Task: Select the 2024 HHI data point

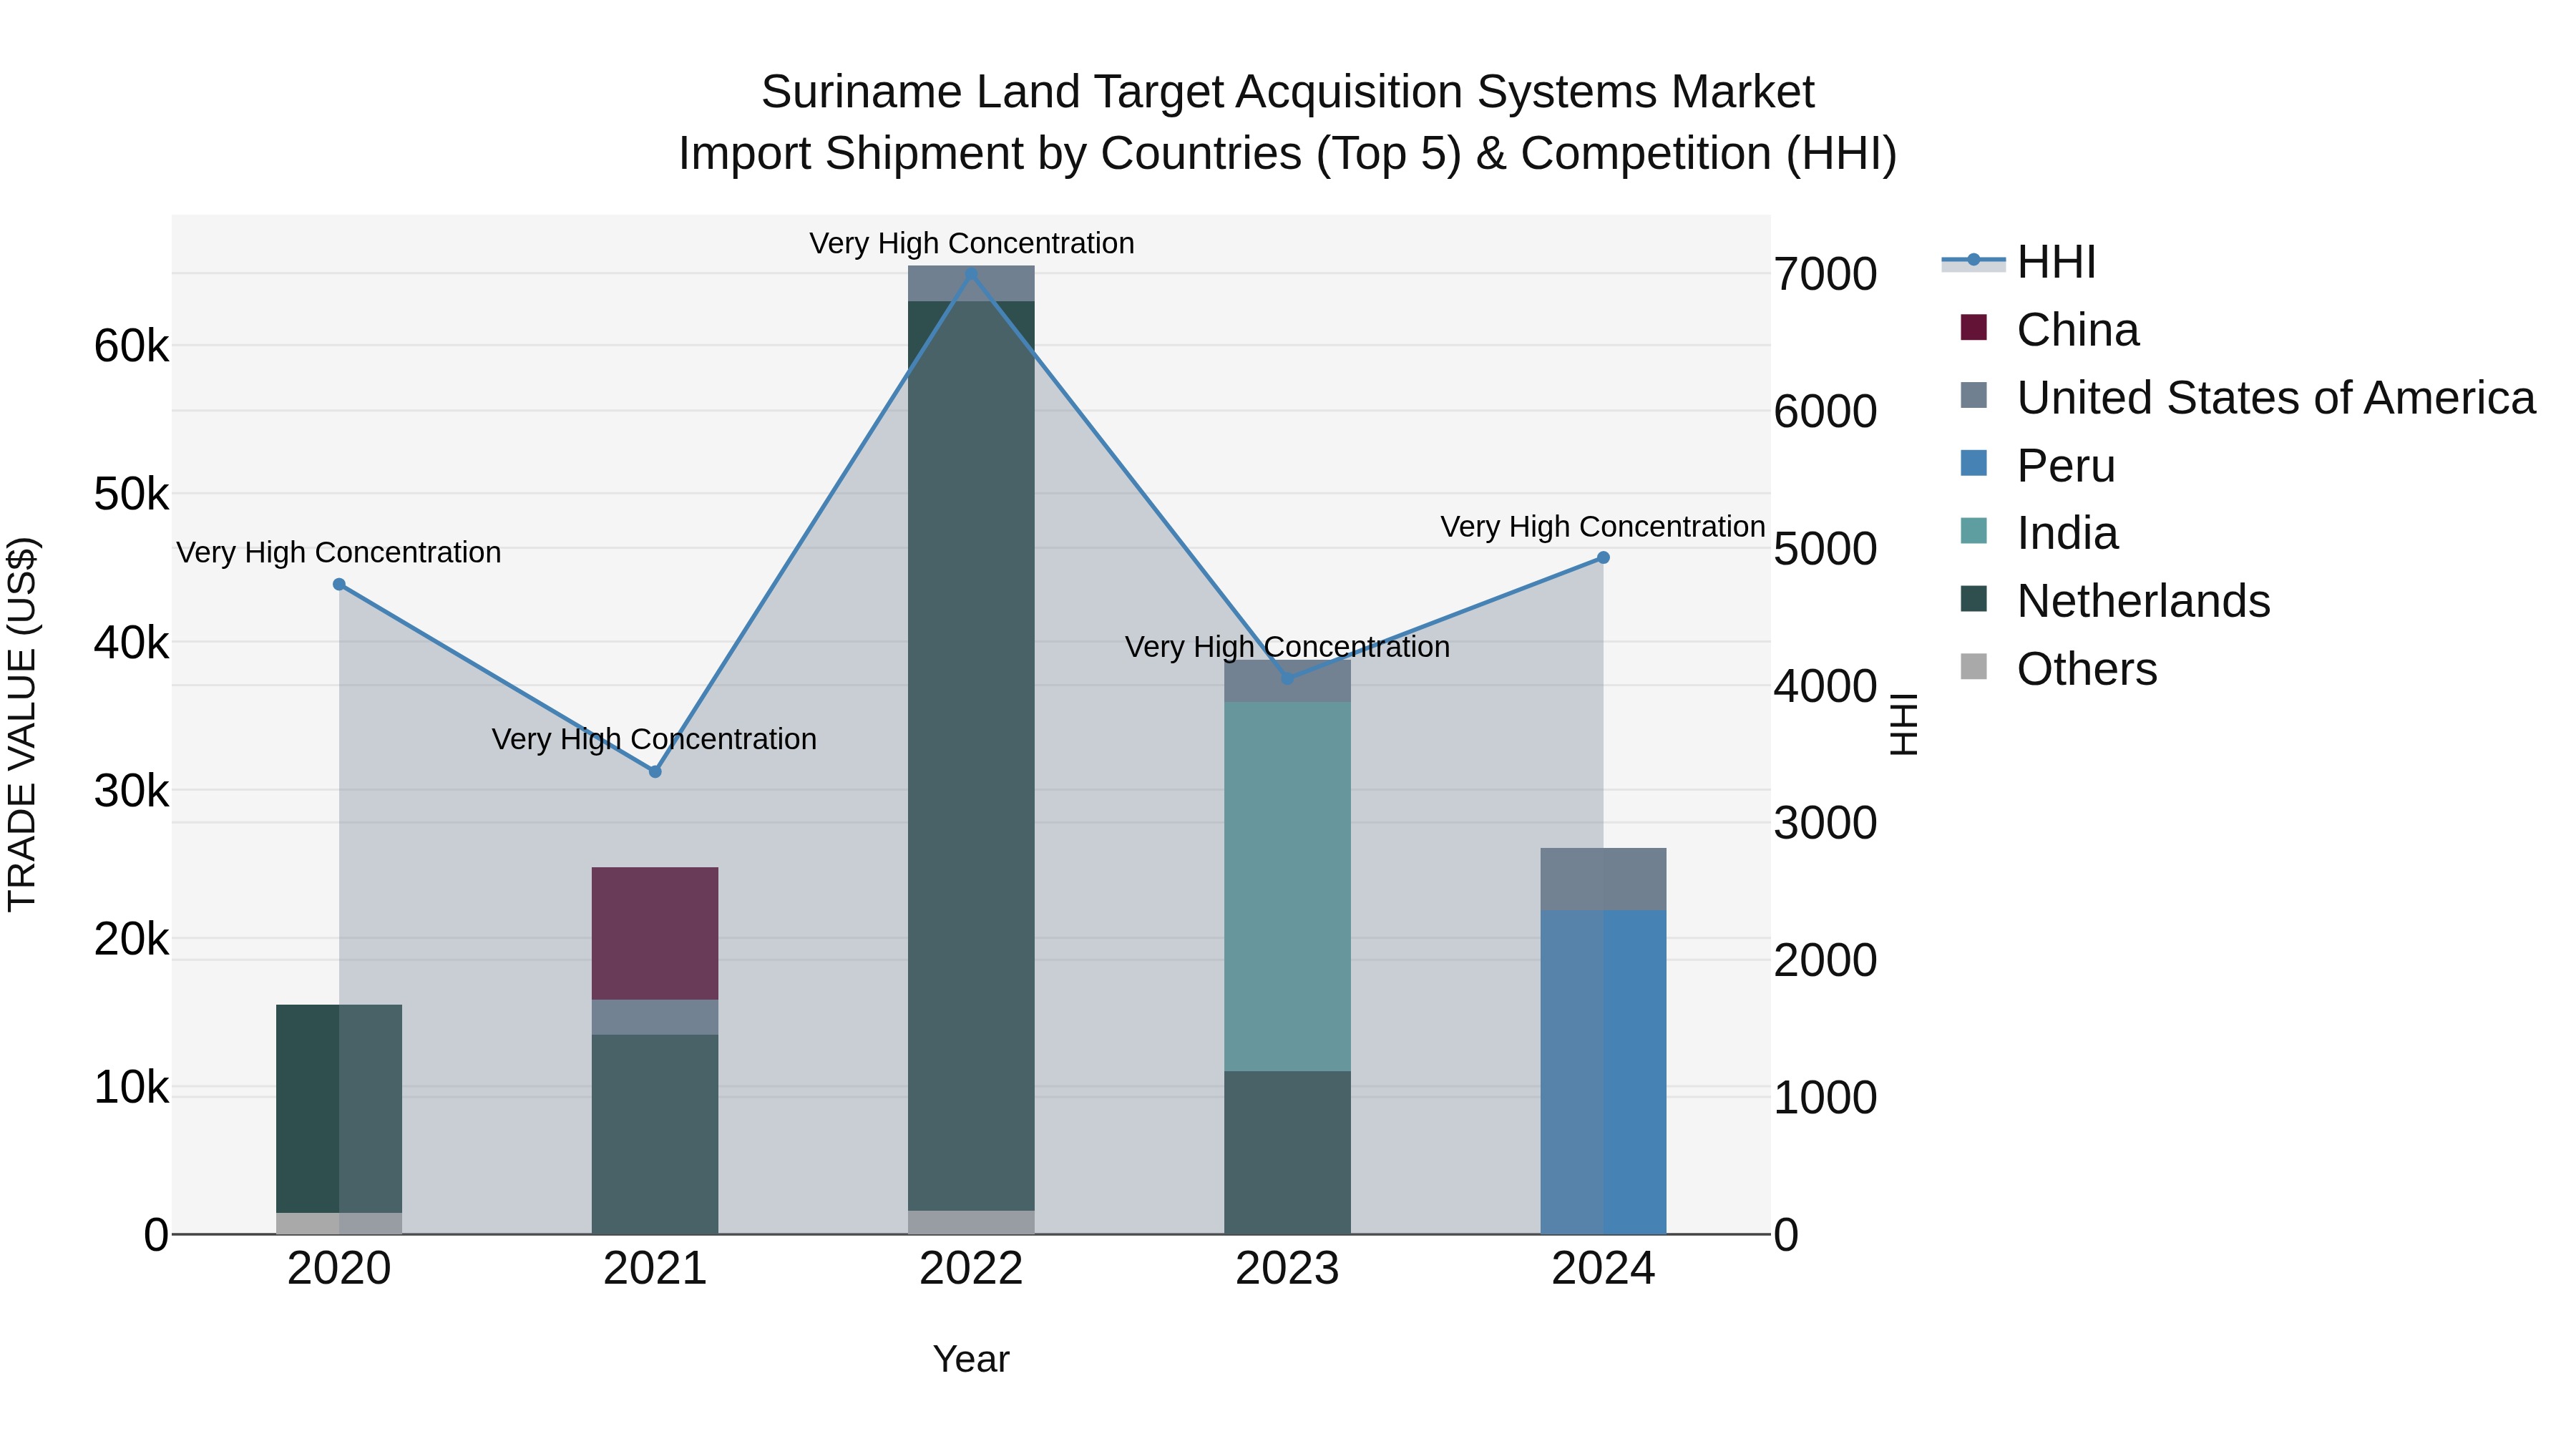Action: point(1603,558)
